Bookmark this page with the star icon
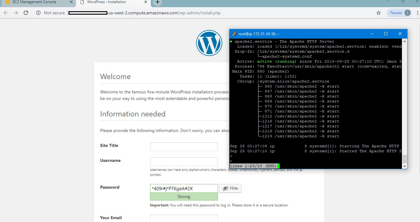 (379, 13)
